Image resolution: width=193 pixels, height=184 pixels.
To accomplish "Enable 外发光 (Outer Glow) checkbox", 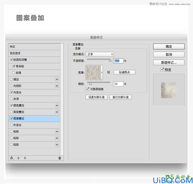I will pyautogui.click(x=11, y=125).
